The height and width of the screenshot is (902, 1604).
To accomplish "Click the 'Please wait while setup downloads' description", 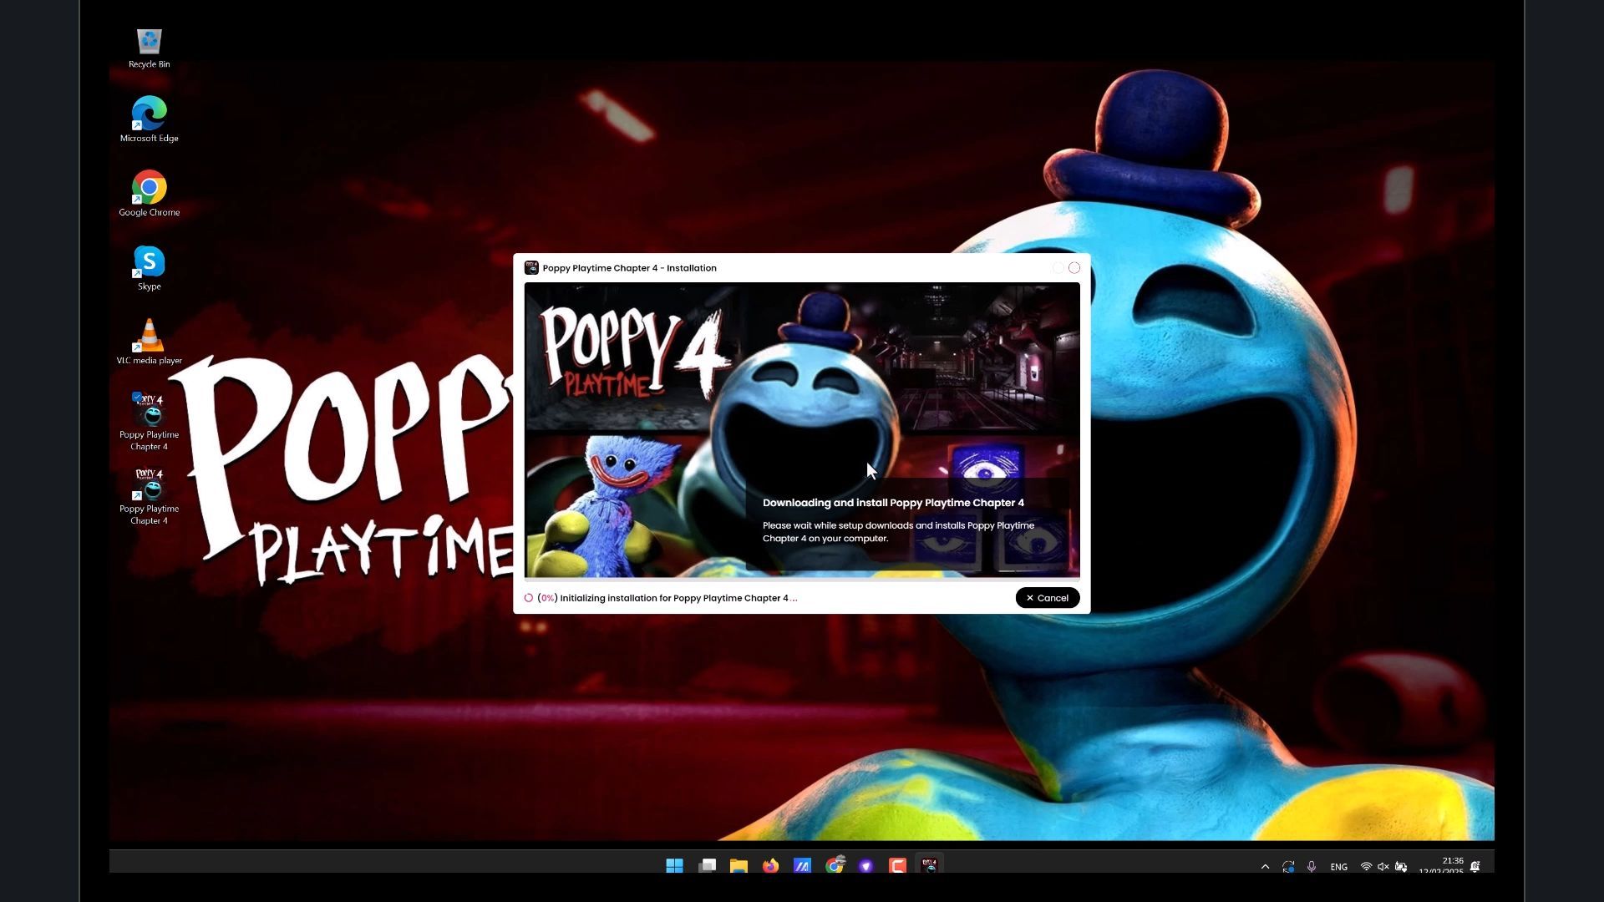I will pos(898,532).
